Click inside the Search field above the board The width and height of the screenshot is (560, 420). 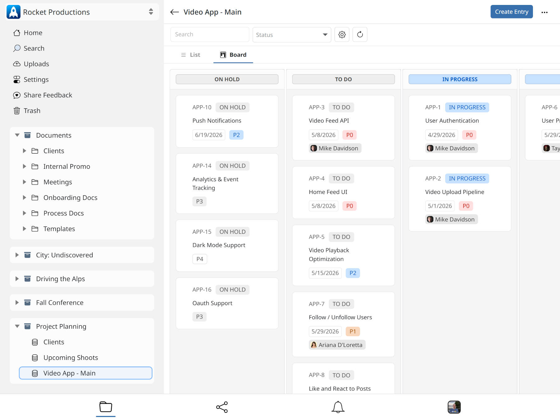point(209,34)
